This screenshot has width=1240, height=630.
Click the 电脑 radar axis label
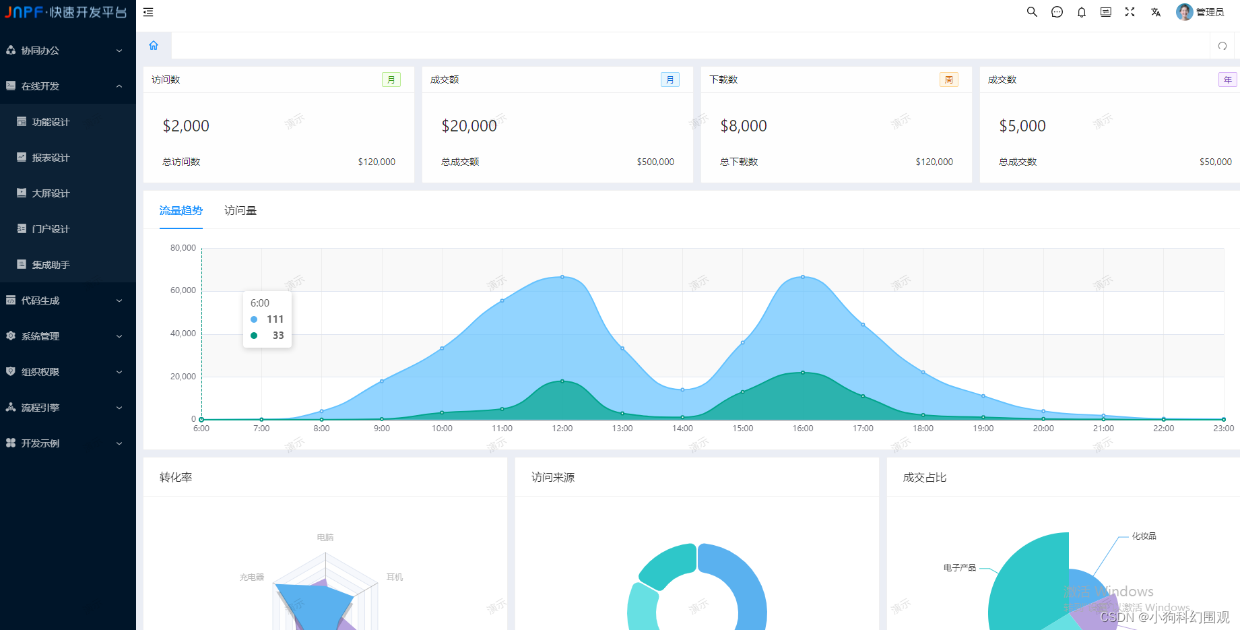coord(325,538)
